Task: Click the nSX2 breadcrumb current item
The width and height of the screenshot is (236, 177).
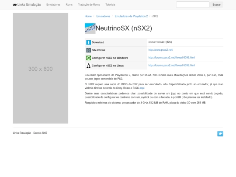Action: coord(155,16)
